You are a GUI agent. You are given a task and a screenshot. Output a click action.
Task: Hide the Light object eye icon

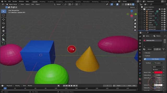162,22
